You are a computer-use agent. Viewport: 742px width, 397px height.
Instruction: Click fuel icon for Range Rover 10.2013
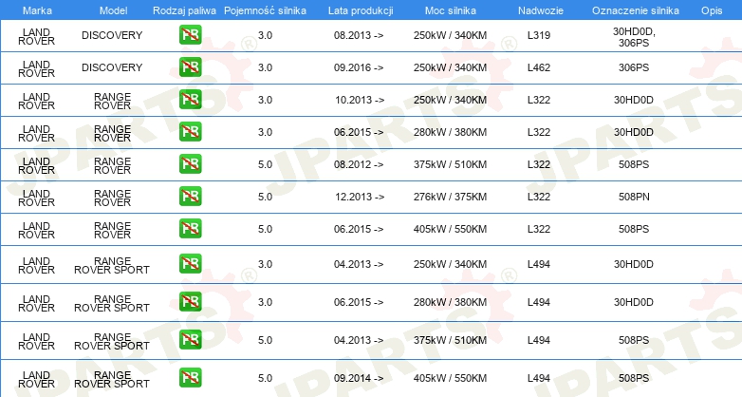pyautogui.click(x=190, y=100)
